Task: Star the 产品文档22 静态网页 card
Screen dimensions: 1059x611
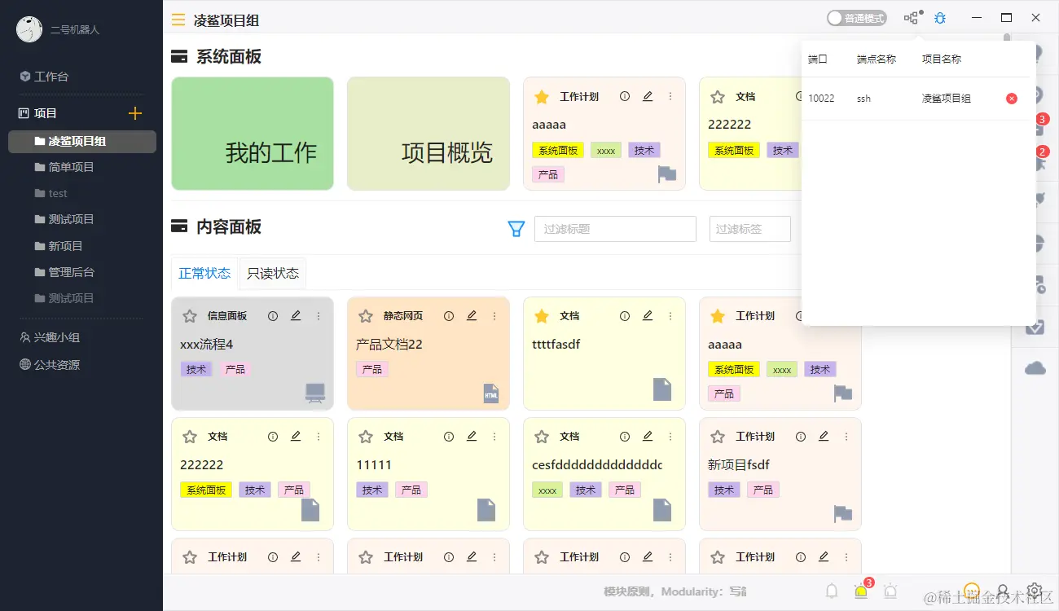Action: pyautogui.click(x=366, y=316)
